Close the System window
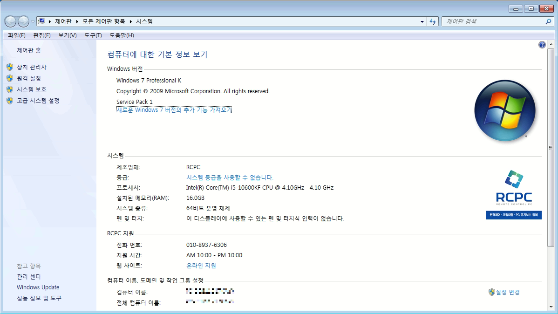The image size is (558, 314). [x=546, y=9]
